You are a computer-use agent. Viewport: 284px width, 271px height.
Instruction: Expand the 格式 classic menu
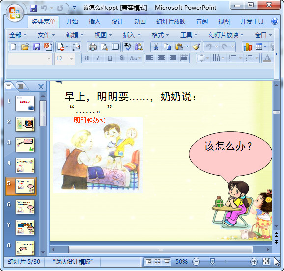tap(160, 35)
